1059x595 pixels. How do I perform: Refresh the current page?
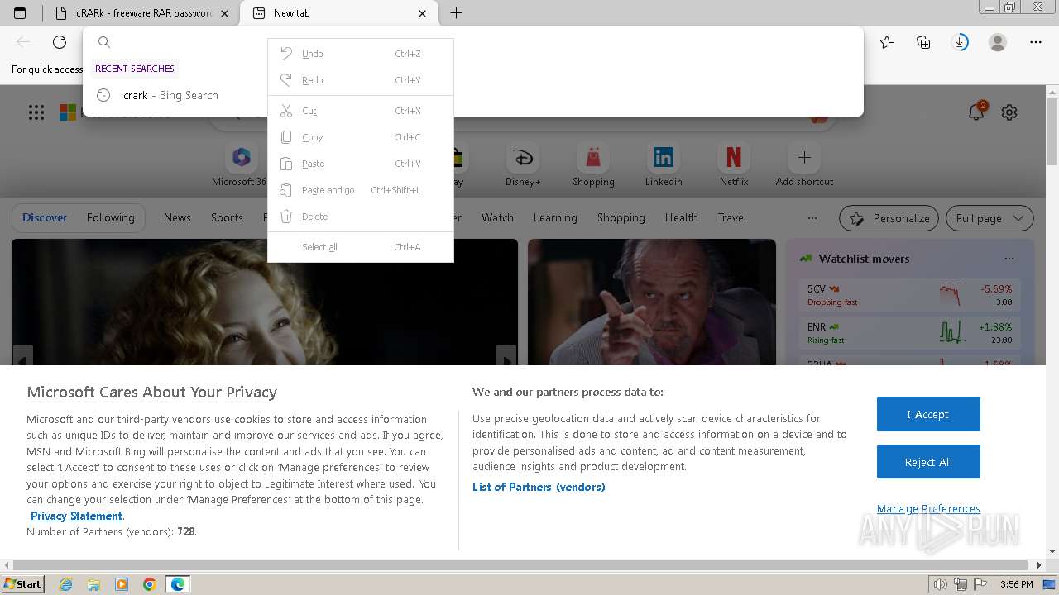click(60, 42)
